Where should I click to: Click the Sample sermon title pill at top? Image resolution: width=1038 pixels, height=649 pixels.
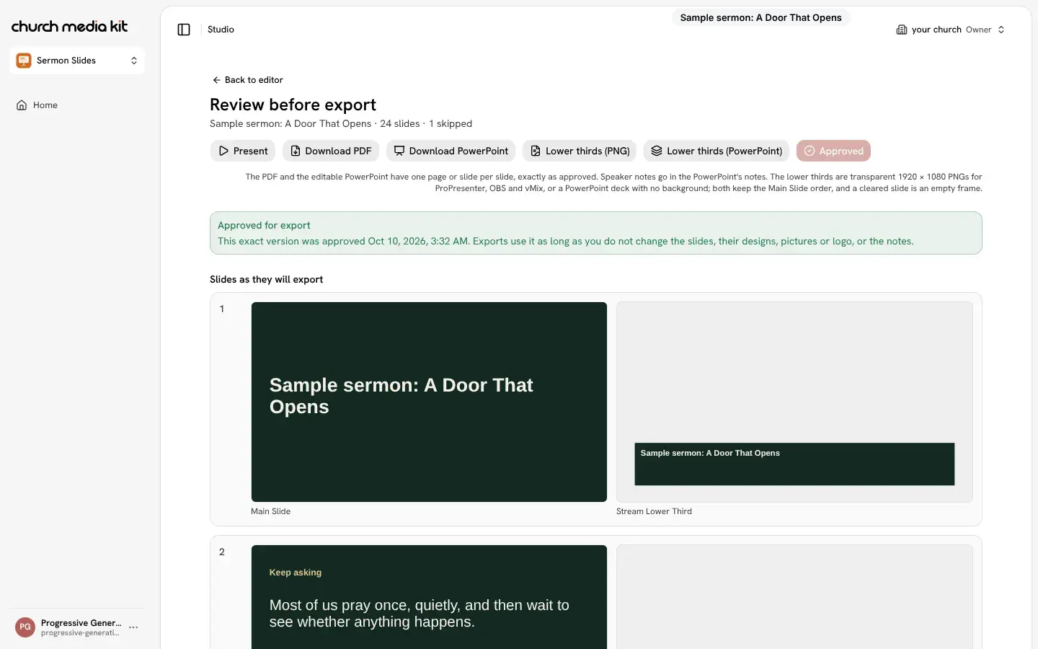[x=760, y=18]
